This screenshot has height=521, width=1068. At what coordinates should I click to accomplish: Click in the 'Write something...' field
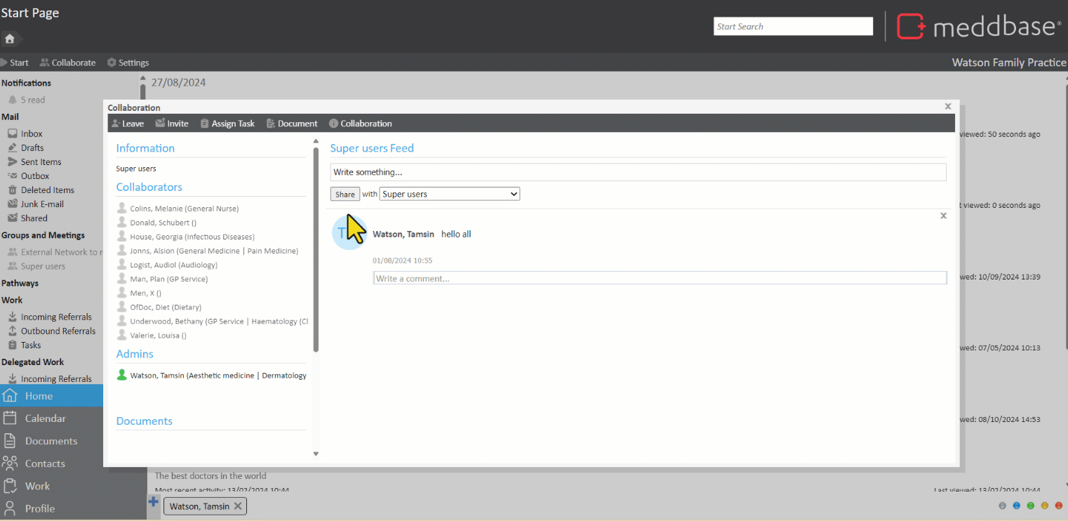click(x=638, y=172)
